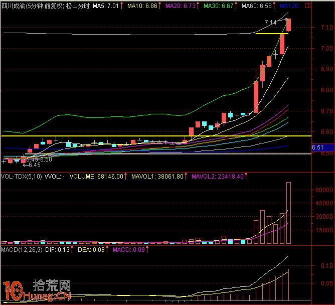Click the MA60: 6.58 label
Image resolution: width=335 pixels, height=305 pixels.
257,6
